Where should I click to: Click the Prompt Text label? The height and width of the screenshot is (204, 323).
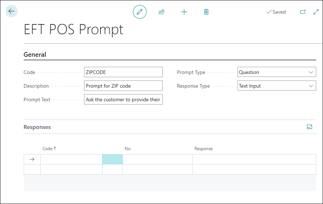click(37, 99)
